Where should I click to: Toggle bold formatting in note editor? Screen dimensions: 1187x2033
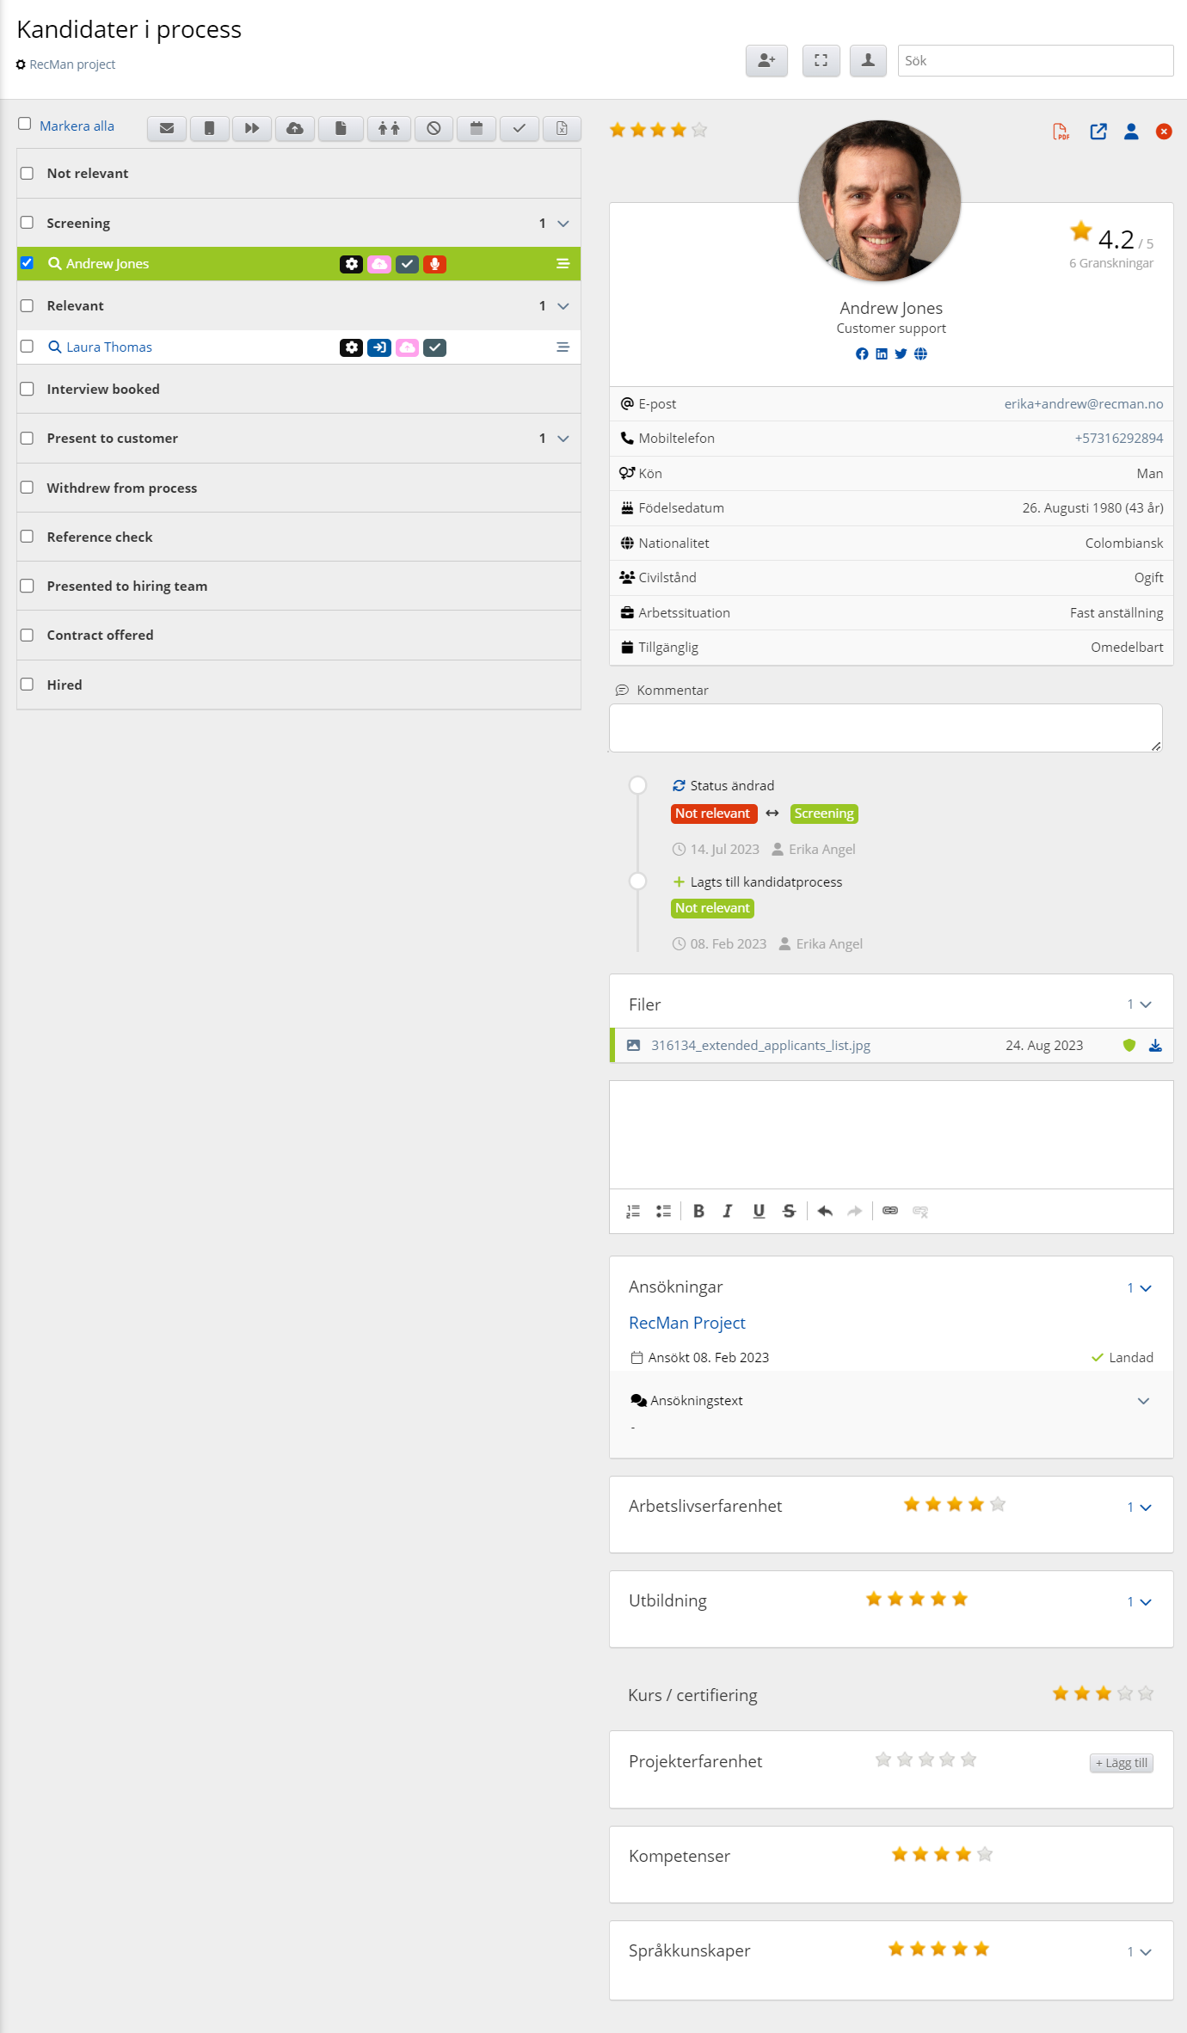[x=698, y=1211]
